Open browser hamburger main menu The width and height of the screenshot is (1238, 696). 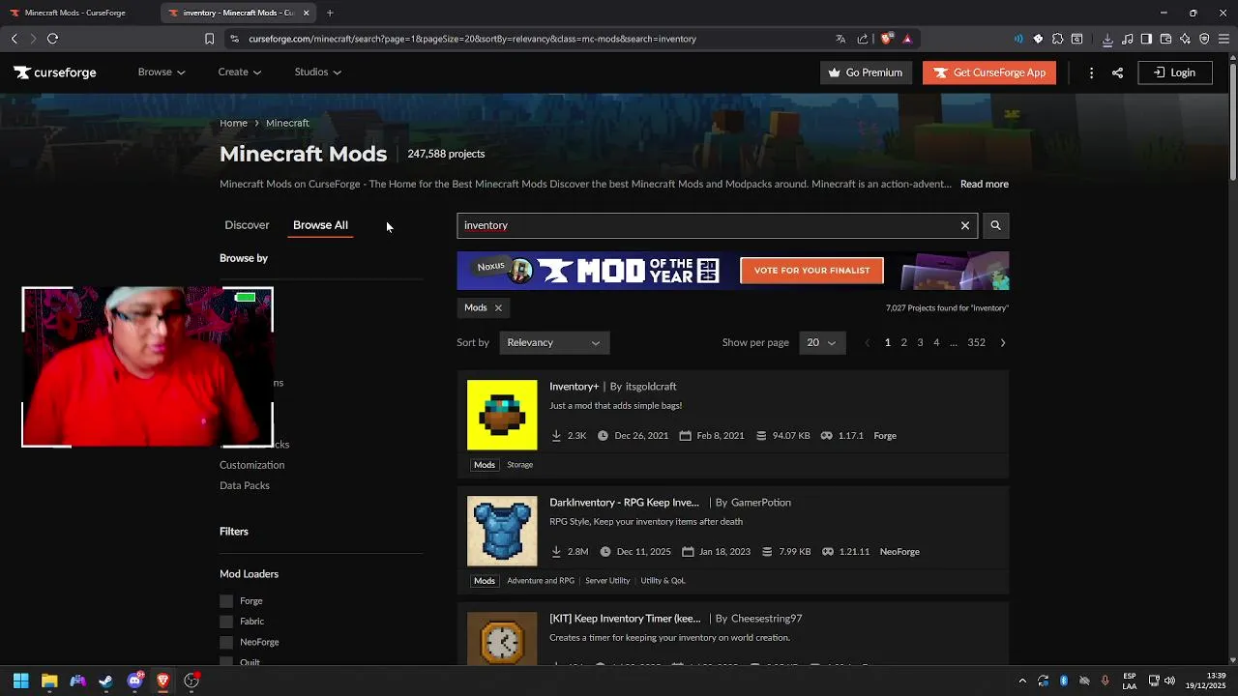point(1224,39)
